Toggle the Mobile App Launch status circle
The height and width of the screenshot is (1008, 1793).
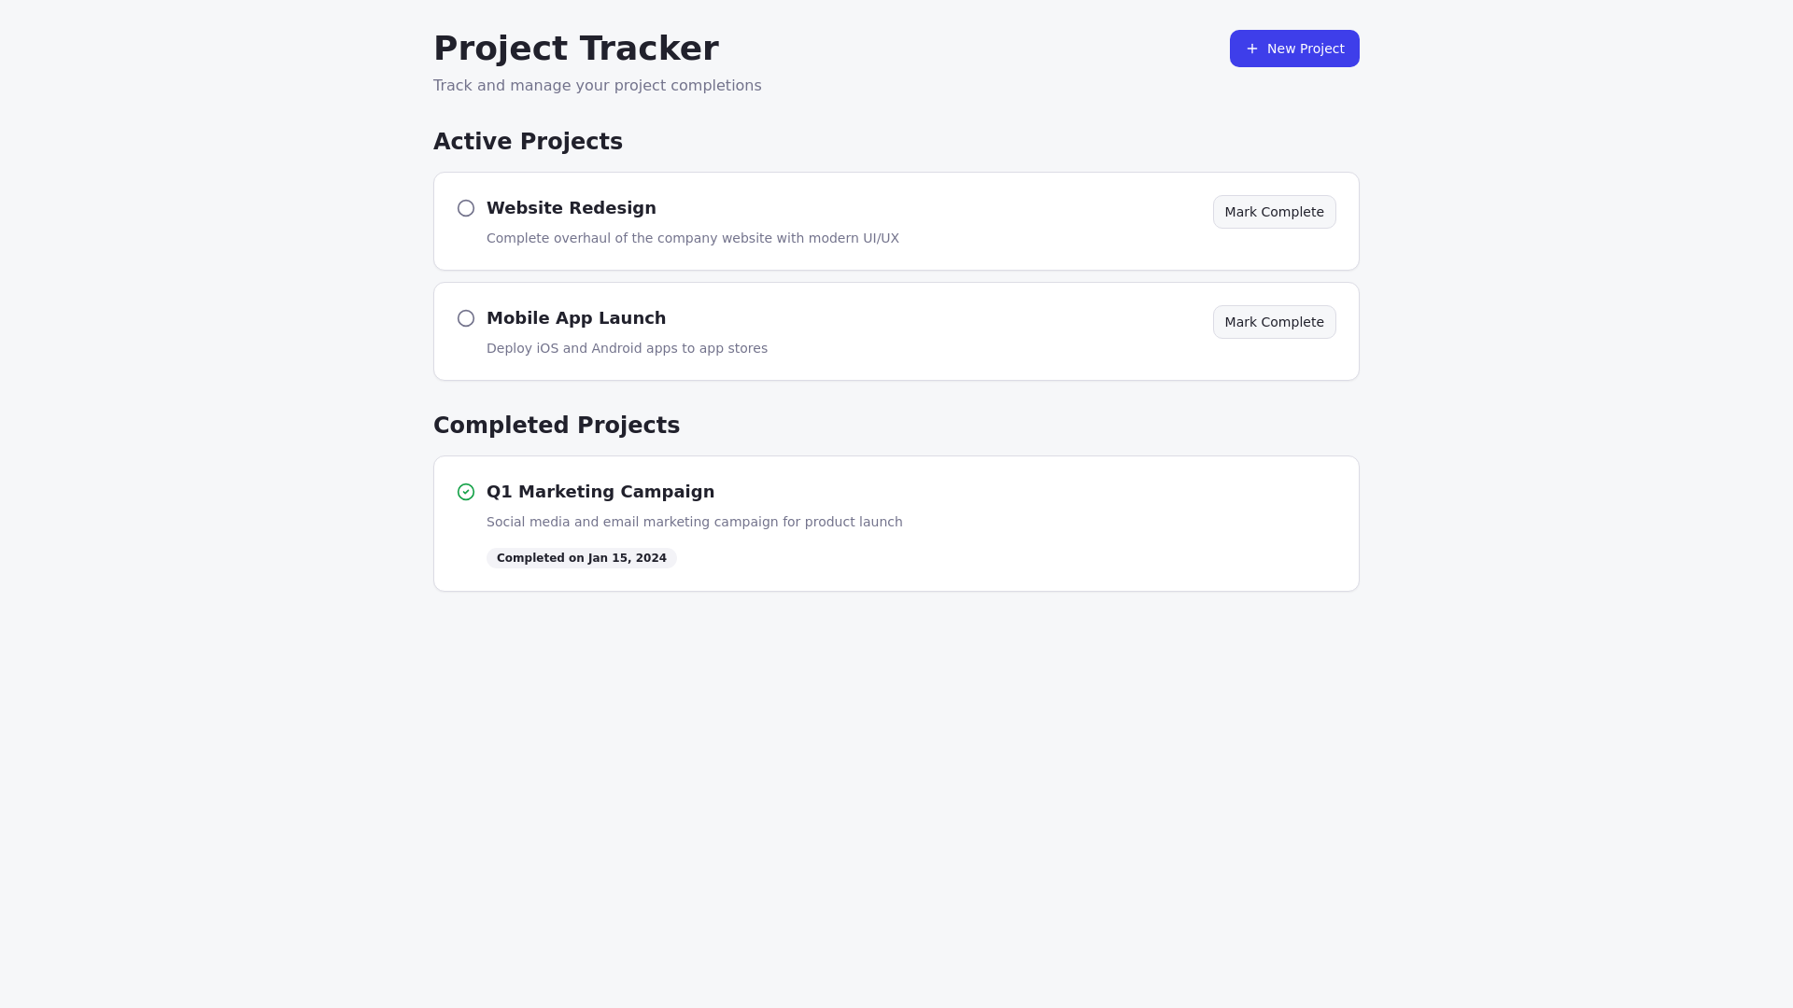(466, 318)
